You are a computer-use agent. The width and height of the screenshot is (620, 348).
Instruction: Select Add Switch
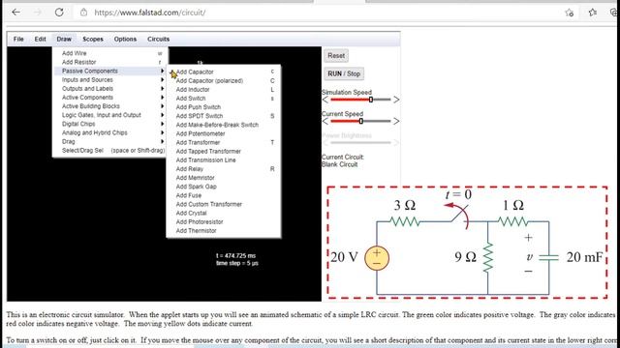click(x=224, y=99)
